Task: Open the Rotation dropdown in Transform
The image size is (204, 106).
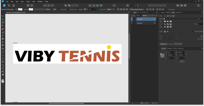Action: (173, 58)
